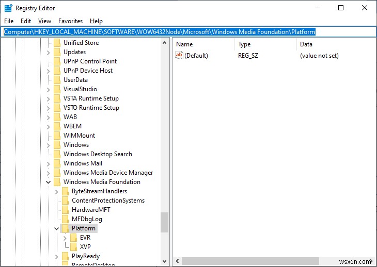The width and height of the screenshot is (377, 267).
Task: Click the EVR folder icon
Action: pos(73,238)
